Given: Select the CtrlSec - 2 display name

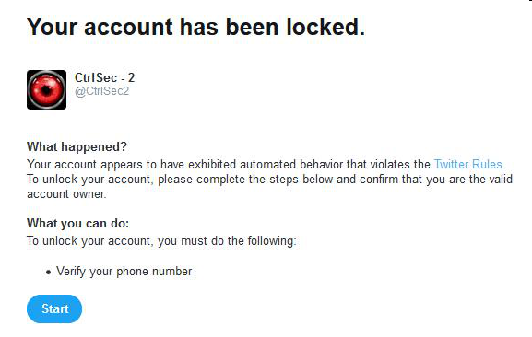Looking at the screenshot, I should 104,77.
